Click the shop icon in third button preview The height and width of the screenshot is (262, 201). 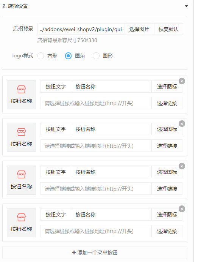coord(21,174)
